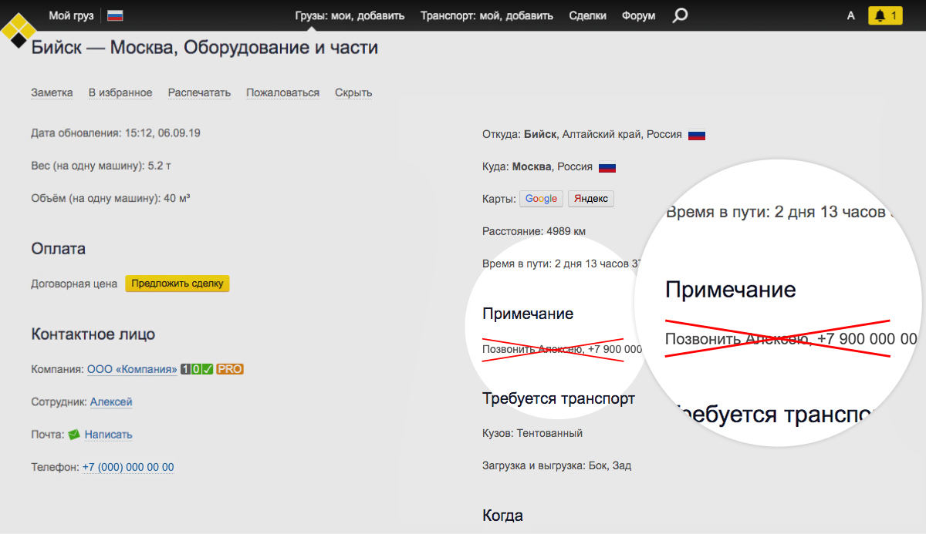
Task: Click the green checkmark company badge
Action: 208,369
